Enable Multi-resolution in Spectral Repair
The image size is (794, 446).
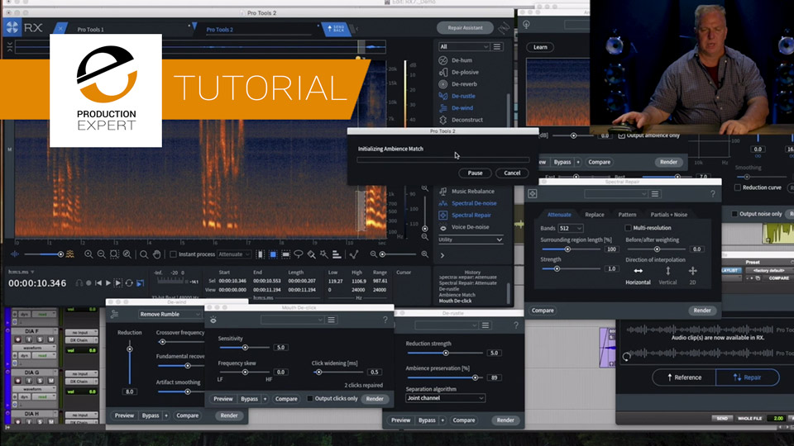(628, 228)
